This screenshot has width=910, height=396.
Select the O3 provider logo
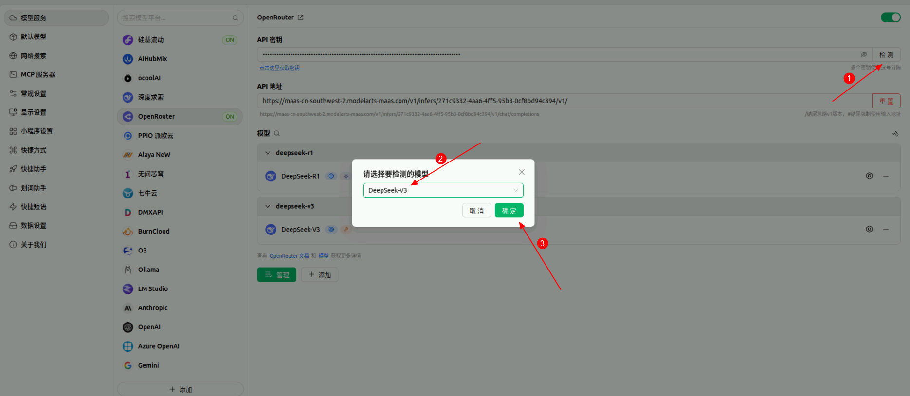pos(128,251)
